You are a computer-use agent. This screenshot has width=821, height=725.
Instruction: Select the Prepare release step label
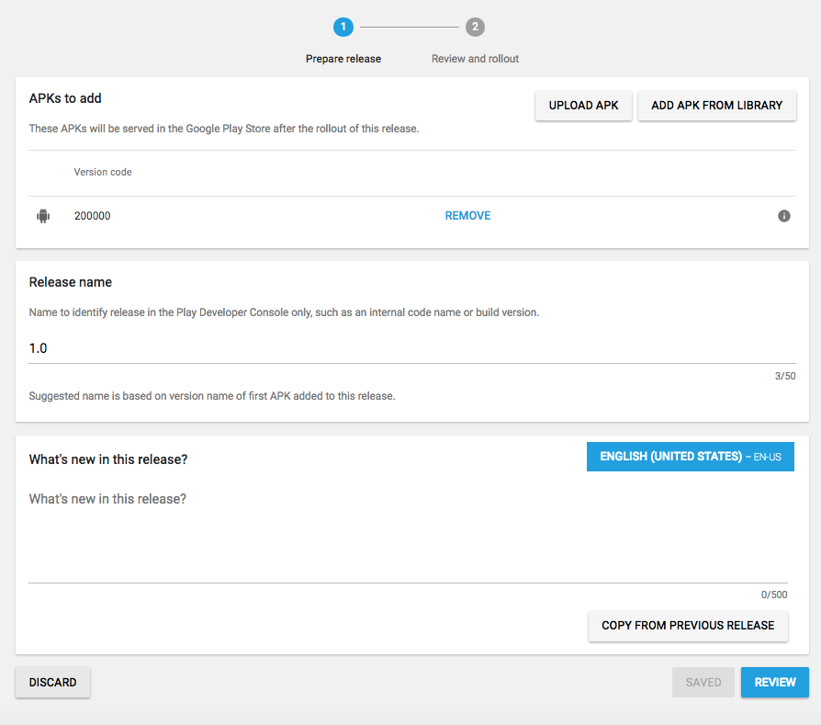pyautogui.click(x=343, y=59)
